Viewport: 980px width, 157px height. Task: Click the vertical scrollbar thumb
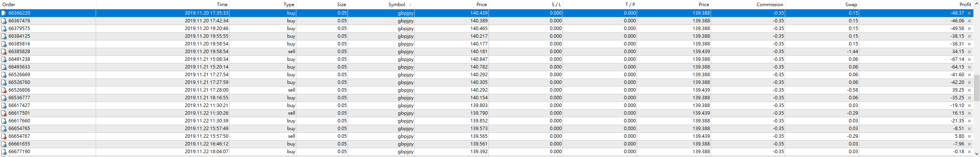point(977,87)
